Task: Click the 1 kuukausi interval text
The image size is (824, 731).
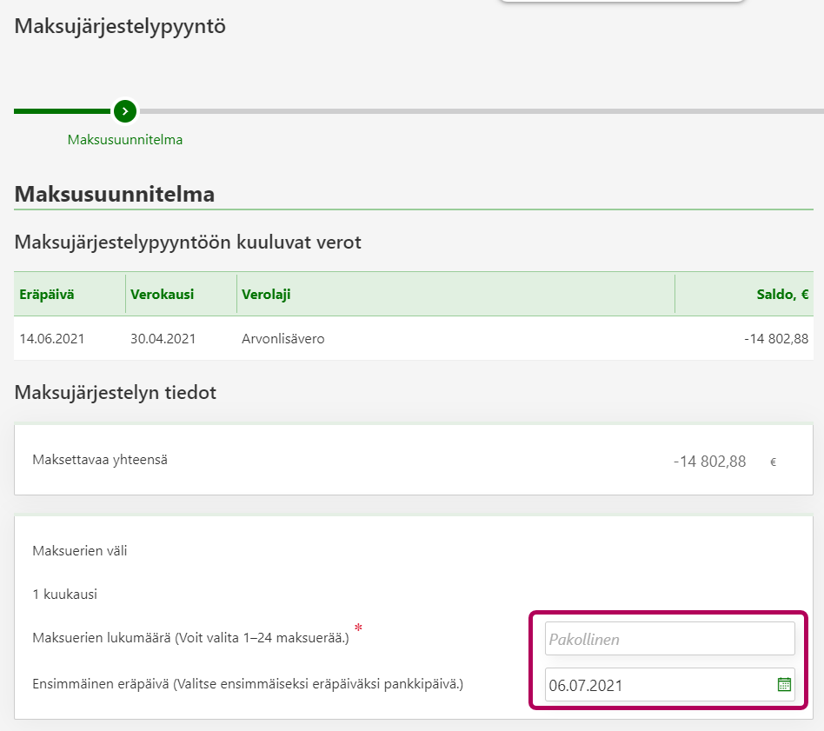Action: pos(64,595)
